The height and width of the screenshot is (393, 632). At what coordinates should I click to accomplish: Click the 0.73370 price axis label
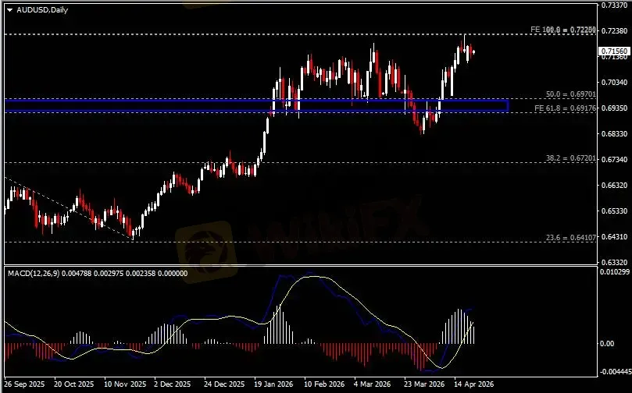tap(613, 5)
